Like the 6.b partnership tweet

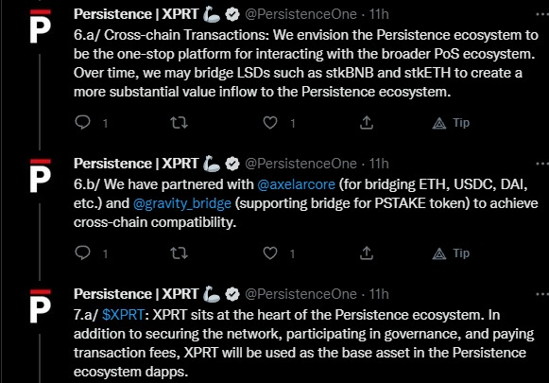pos(270,253)
